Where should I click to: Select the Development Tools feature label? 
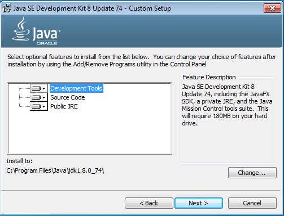click(76, 88)
